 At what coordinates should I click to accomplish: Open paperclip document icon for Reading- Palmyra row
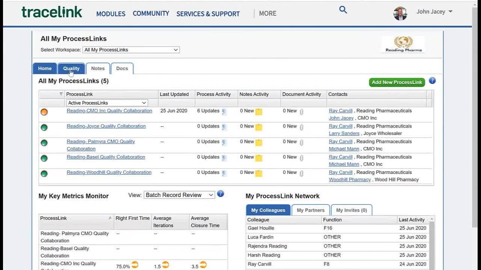coord(301,142)
